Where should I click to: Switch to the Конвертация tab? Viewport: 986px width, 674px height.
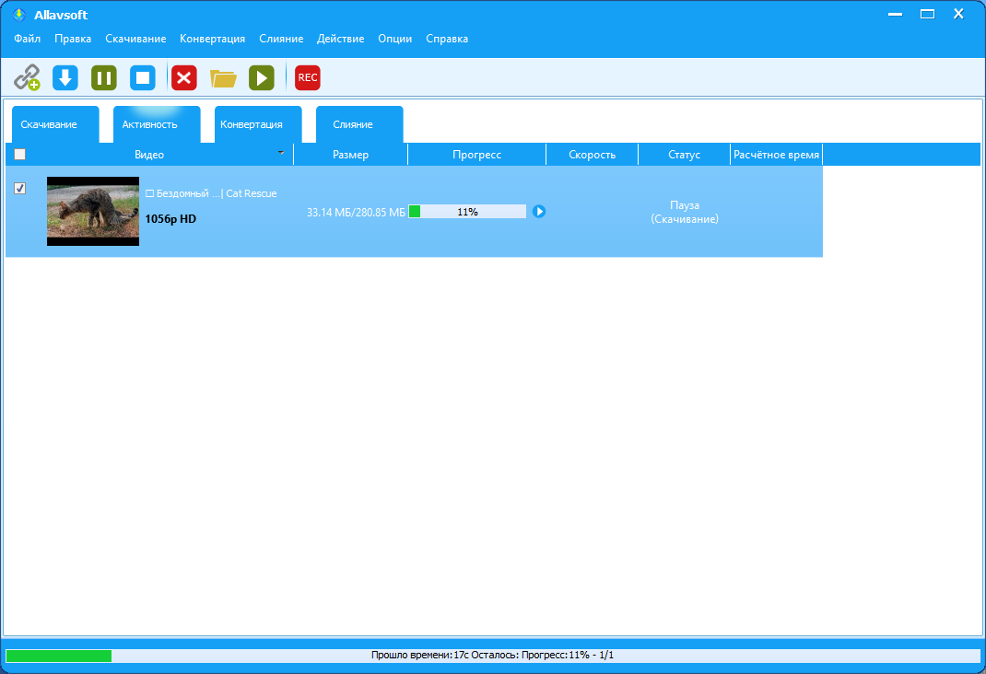click(x=258, y=124)
